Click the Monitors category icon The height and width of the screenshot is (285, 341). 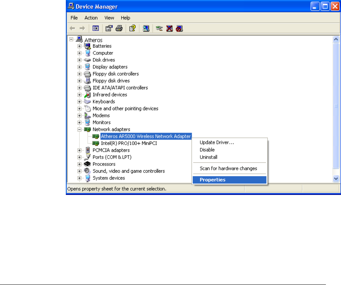(87, 122)
